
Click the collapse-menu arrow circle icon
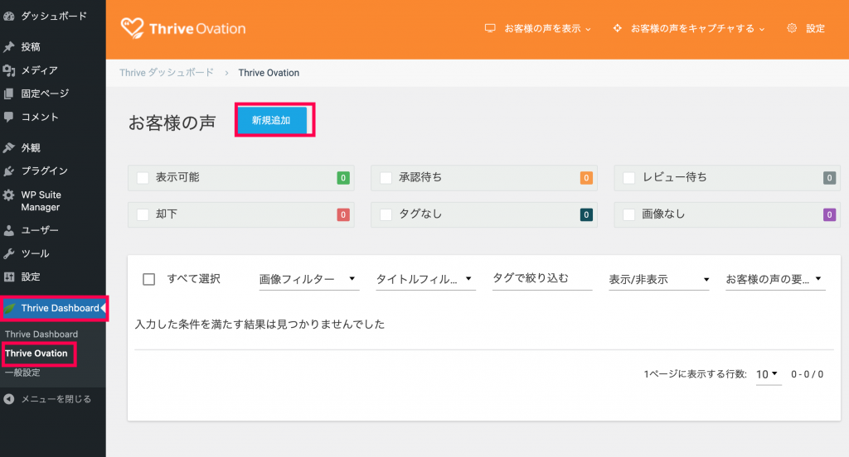click(x=8, y=399)
